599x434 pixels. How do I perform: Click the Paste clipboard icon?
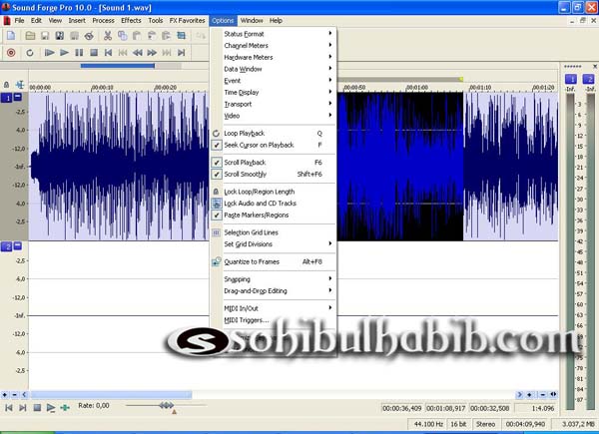click(137, 36)
